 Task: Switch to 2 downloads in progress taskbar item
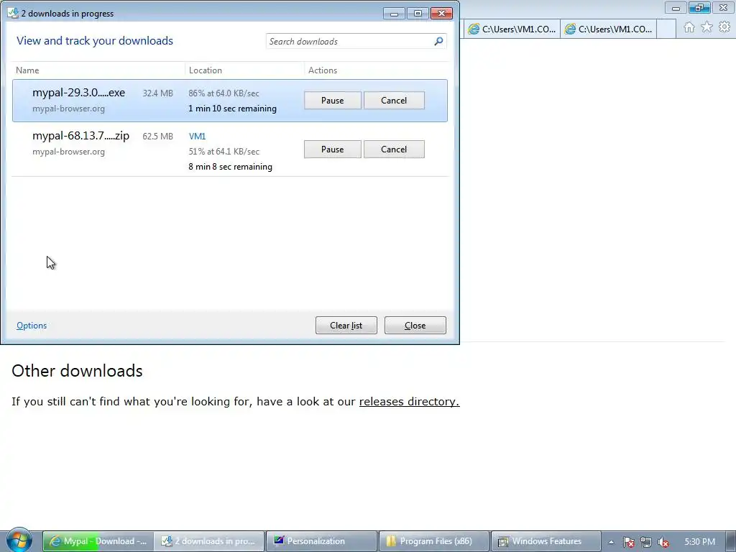pyautogui.click(x=209, y=541)
